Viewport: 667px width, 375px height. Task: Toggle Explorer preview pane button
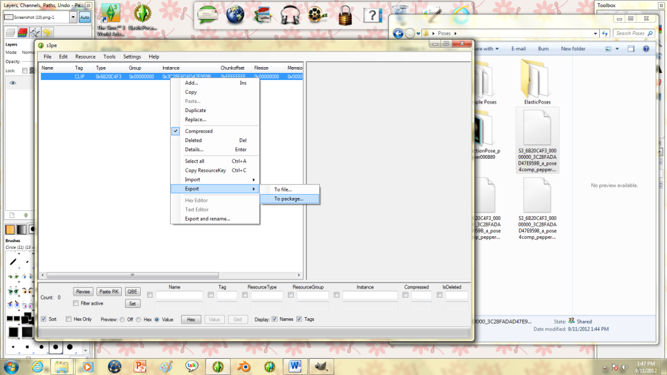631,49
